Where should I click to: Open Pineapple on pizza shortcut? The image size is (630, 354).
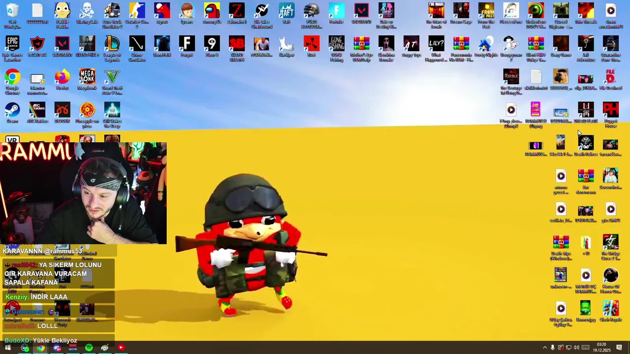(87, 115)
